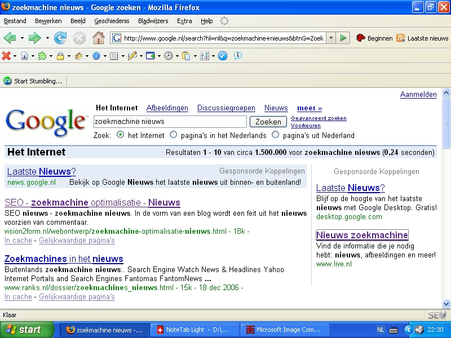The height and width of the screenshot is (338, 451).
Task: Select the 'het Internet' search radio button
Action: pyautogui.click(x=121, y=135)
